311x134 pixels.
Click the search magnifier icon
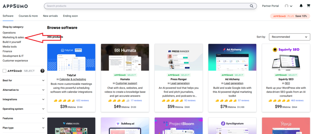click(x=251, y=6)
